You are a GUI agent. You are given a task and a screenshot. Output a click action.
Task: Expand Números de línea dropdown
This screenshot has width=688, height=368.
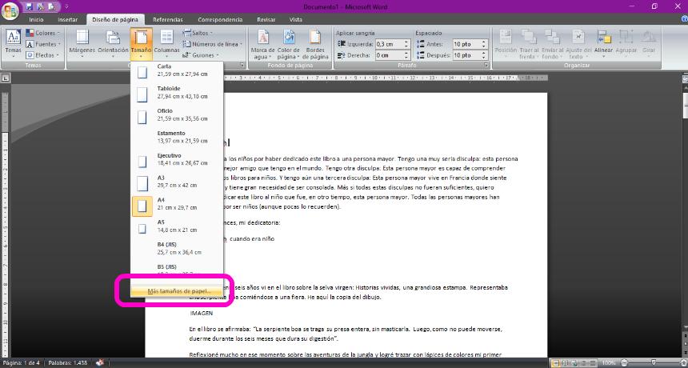point(213,44)
